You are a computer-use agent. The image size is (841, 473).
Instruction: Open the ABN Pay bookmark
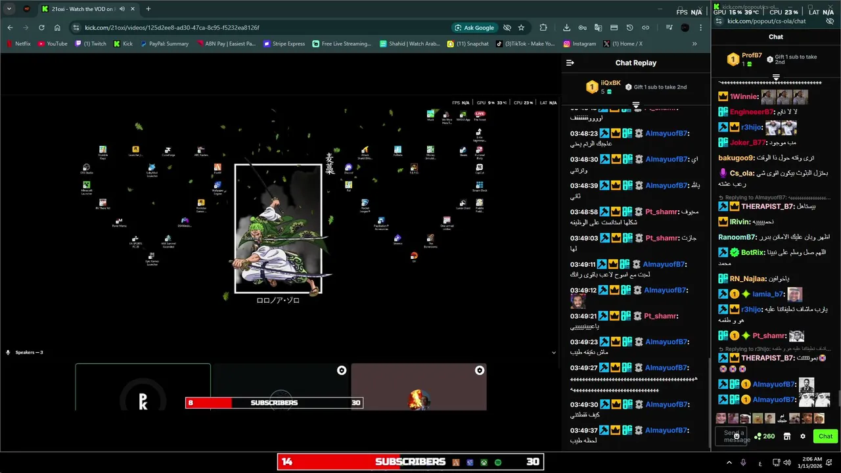tap(225, 44)
